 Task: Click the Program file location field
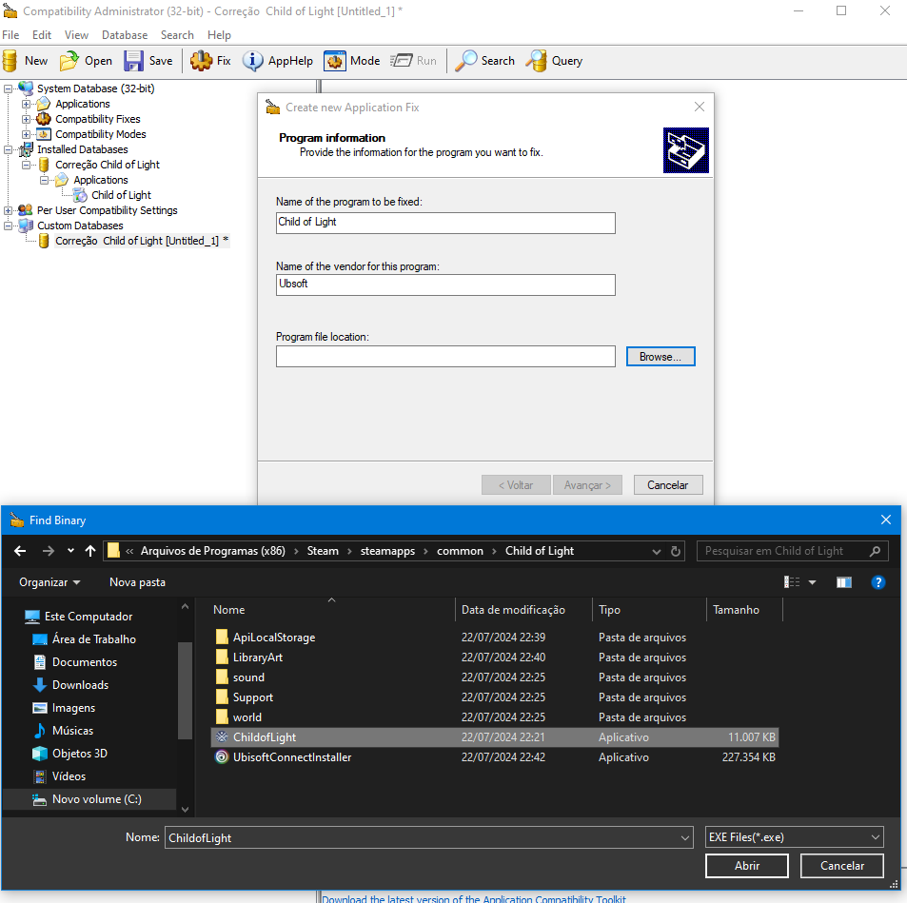coord(445,356)
